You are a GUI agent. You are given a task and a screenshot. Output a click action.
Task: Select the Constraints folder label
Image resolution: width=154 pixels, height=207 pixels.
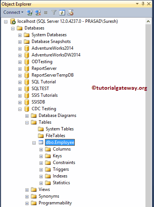(x=64, y=163)
